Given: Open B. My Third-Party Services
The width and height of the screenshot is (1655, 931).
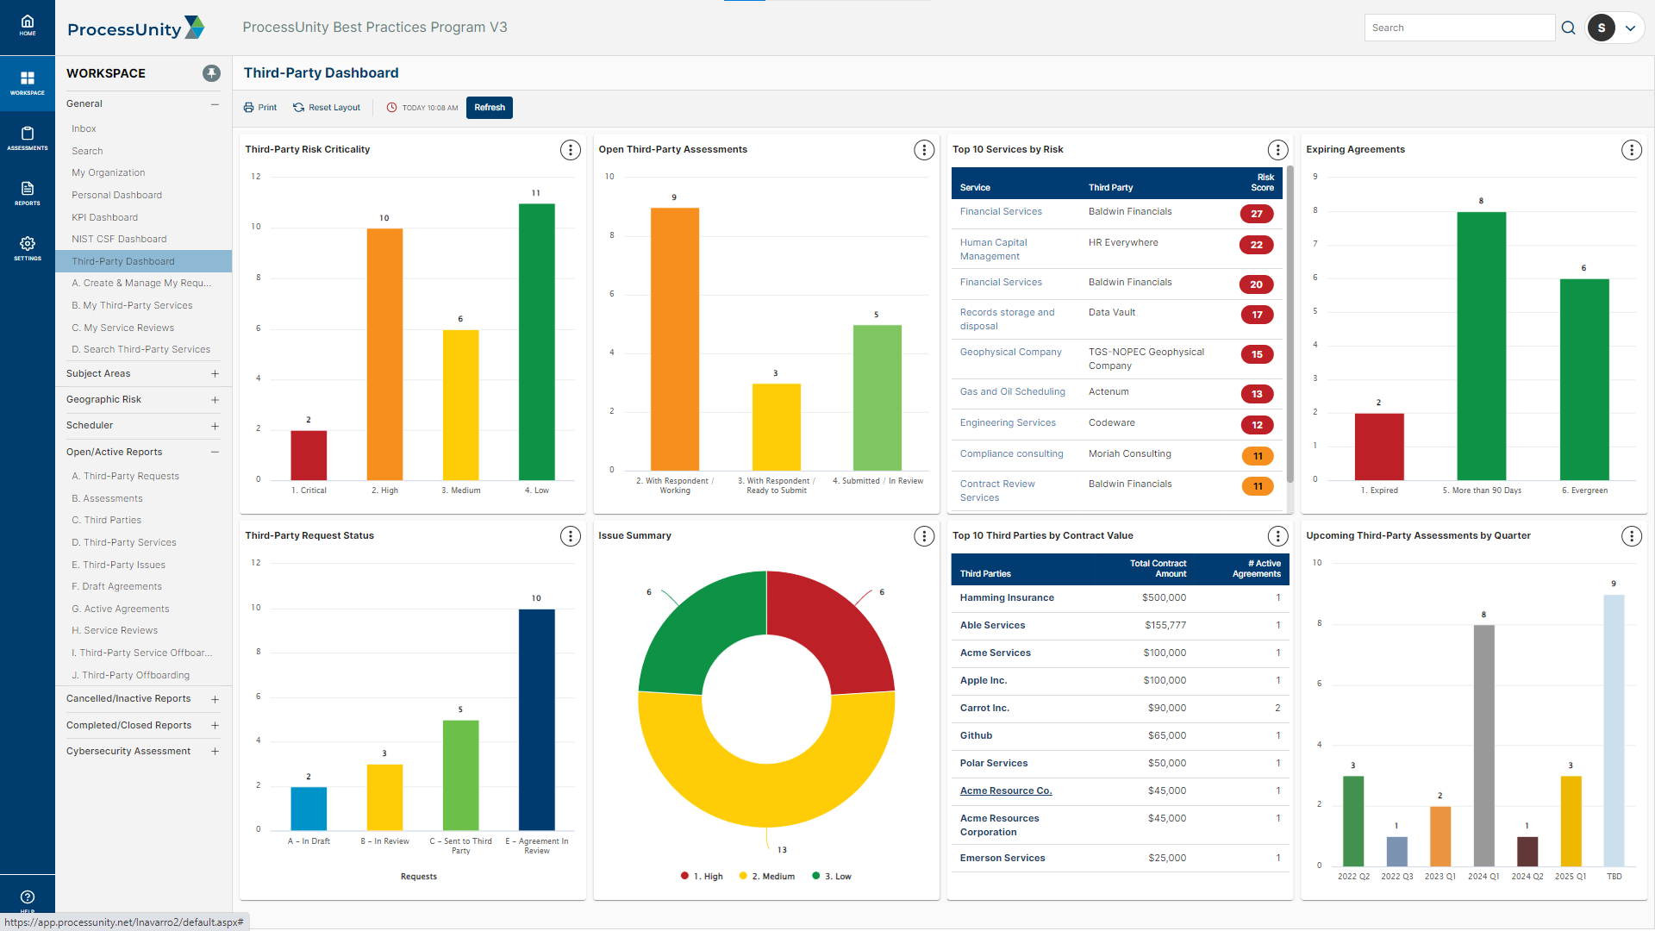Looking at the screenshot, I should 132,305.
